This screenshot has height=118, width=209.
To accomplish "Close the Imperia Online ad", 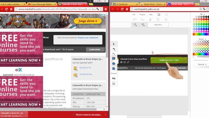I will (x=104, y=15).
